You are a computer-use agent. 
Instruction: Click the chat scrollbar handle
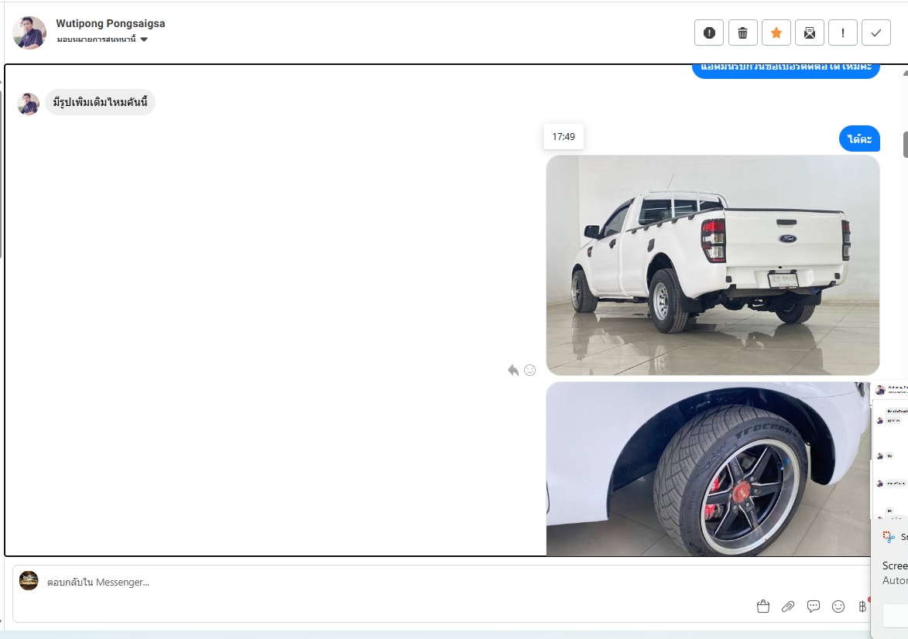(905, 145)
